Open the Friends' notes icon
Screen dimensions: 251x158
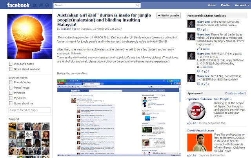[x=11, y=83]
